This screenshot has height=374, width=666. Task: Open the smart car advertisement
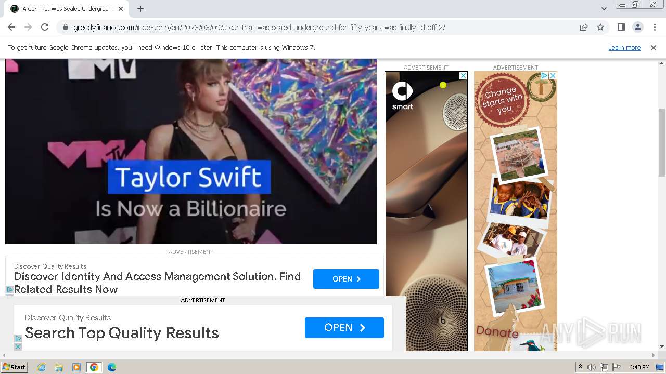tap(426, 211)
